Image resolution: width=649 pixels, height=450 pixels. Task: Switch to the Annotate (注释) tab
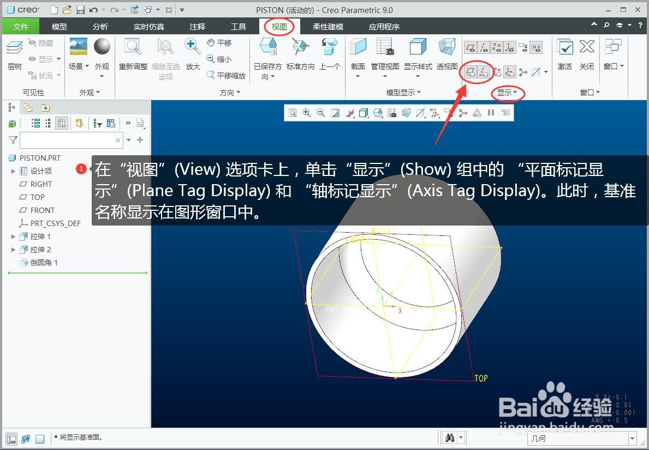point(198,27)
